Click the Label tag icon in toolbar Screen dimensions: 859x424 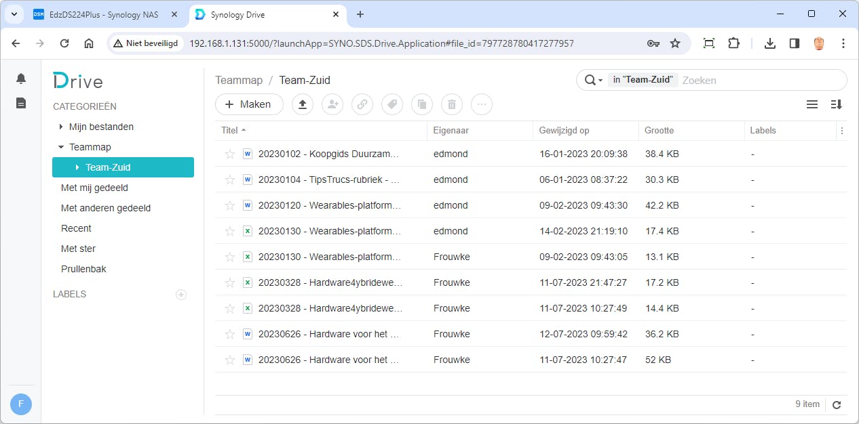coord(392,104)
